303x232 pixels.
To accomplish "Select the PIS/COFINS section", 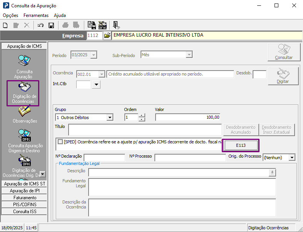I will (24, 204).
